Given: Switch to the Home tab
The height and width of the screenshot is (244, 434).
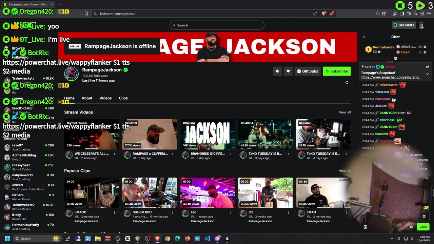Looking at the screenshot, I should click(x=69, y=98).
